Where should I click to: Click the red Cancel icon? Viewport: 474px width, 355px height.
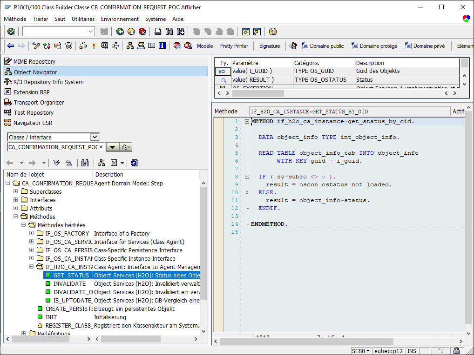tap(142, 32)
